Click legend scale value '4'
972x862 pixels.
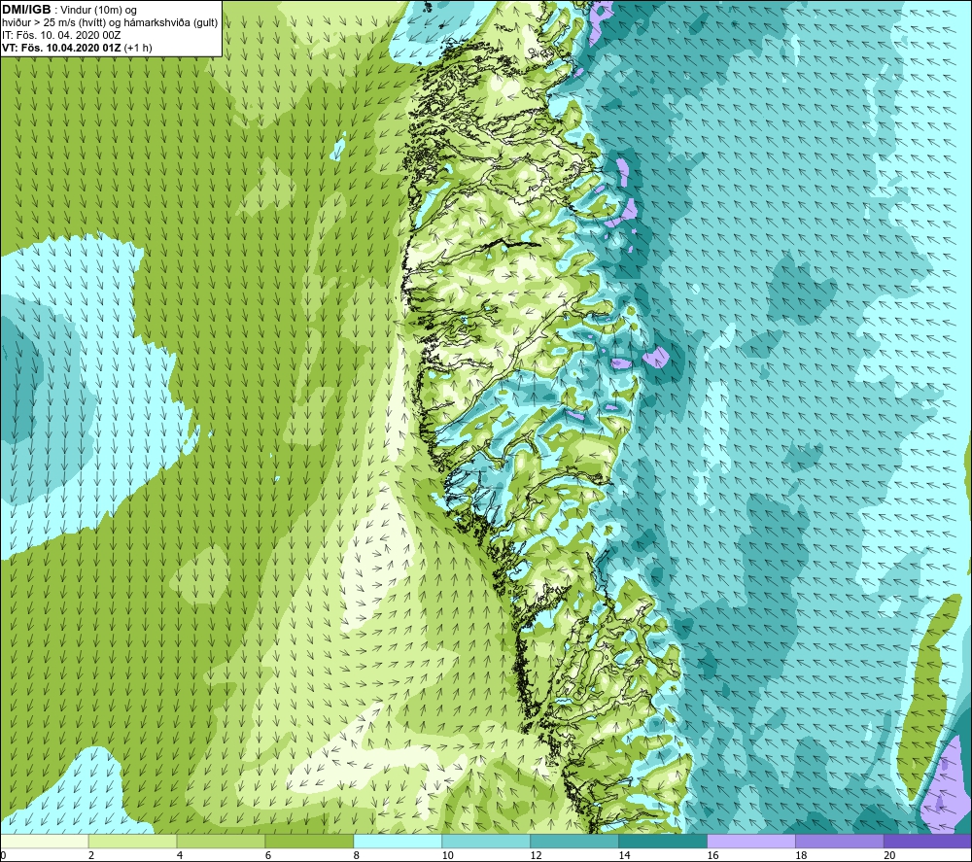(x=180, y=855)
